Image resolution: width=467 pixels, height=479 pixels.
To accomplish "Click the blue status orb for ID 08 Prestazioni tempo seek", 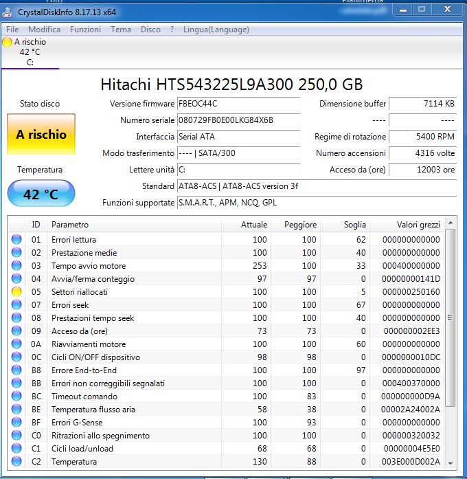I will coord(16,318).
